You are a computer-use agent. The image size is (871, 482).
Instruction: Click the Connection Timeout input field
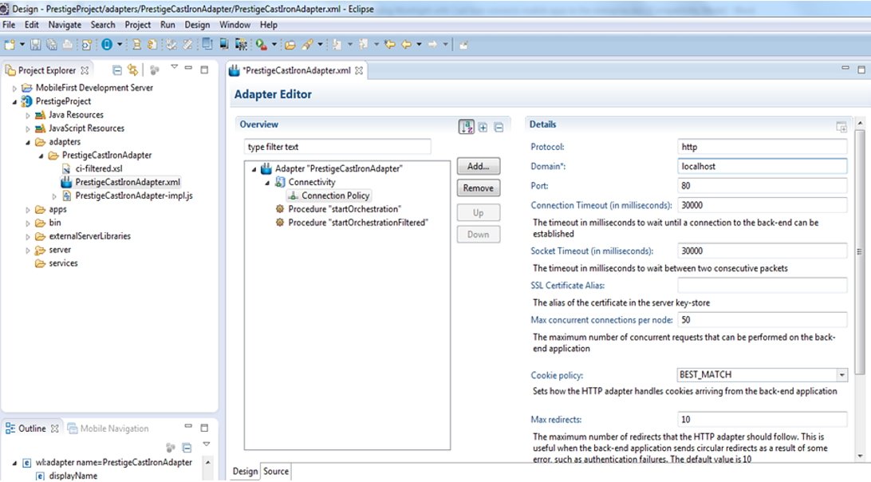pyautogui.click(x=763, y=205)
